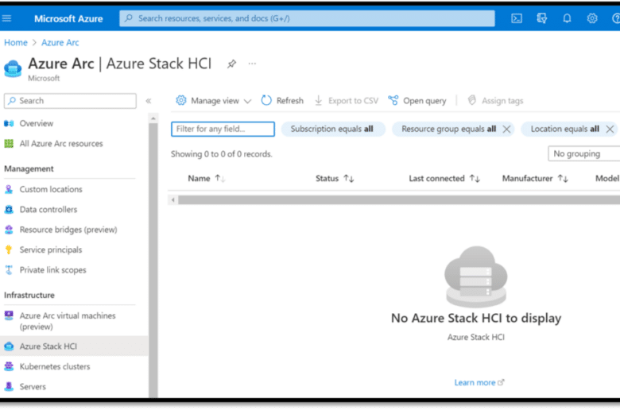Click the Resource bridges icon
The image size is (620, 410).
(9, 230)
